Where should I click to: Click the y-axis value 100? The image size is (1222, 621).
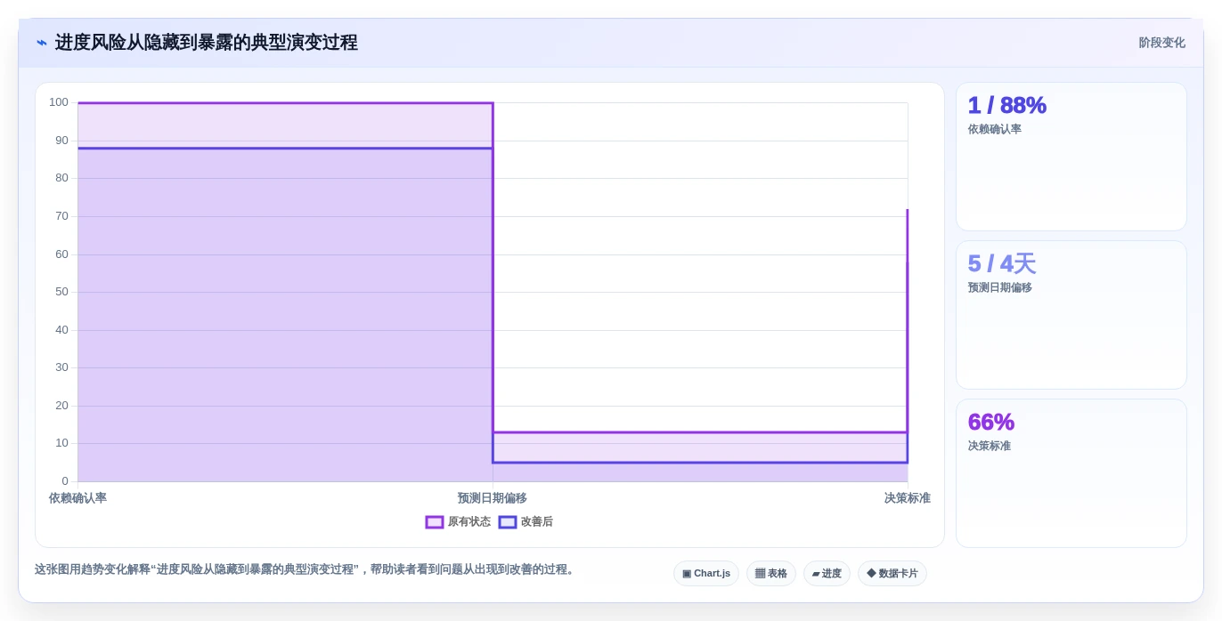pos(59,102)
